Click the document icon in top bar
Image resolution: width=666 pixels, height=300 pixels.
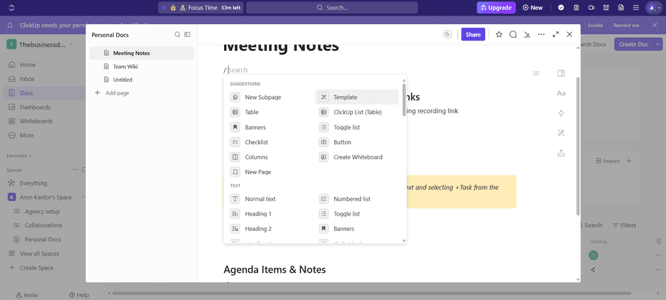tap(621, 8)
